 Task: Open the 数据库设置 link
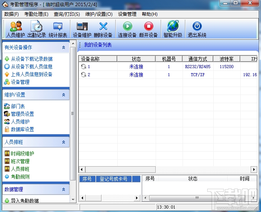pos(22,129)
